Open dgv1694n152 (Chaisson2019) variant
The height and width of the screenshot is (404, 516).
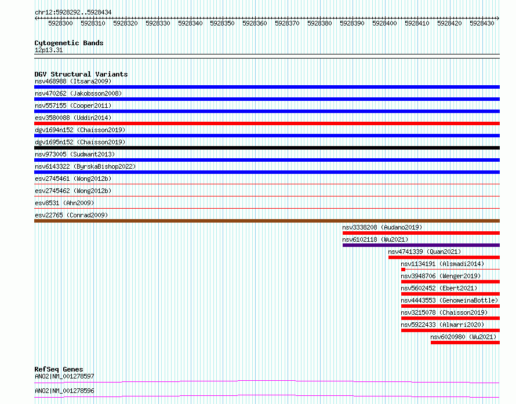click(x=80, y=130)
